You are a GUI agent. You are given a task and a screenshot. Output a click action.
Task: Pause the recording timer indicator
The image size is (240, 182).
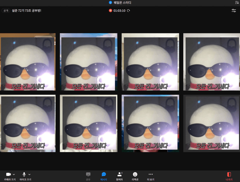(110, 11)
